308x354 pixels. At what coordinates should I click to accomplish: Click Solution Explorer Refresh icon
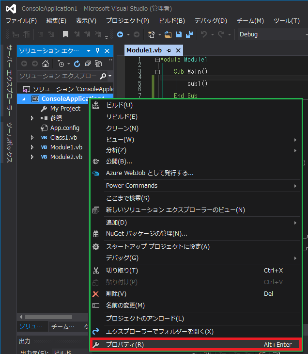(x=77, y=64)
